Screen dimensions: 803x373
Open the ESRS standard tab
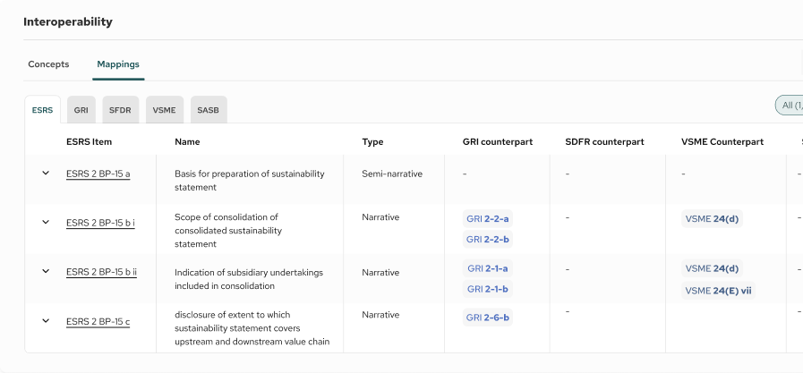42,110
